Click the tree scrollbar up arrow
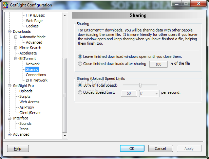209x159 pixels. click(x=65, y=16)
